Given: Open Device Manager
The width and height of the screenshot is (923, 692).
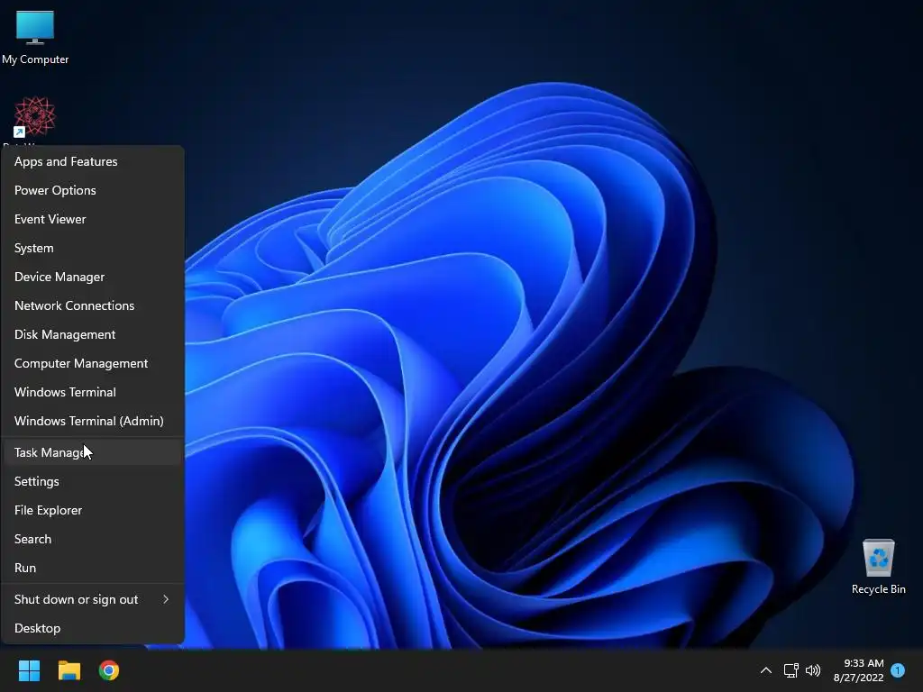Looking at the screenshot, I should (x=93, y=277).
